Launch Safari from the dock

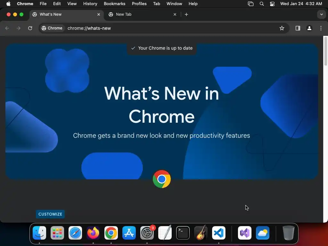75,233
